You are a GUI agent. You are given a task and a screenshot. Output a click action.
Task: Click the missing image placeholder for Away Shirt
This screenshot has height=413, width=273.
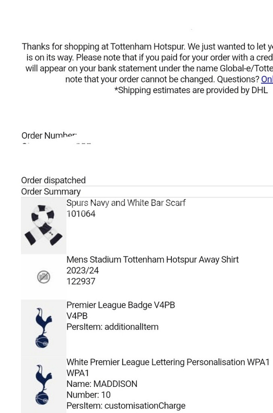click(x=44, y=277)
